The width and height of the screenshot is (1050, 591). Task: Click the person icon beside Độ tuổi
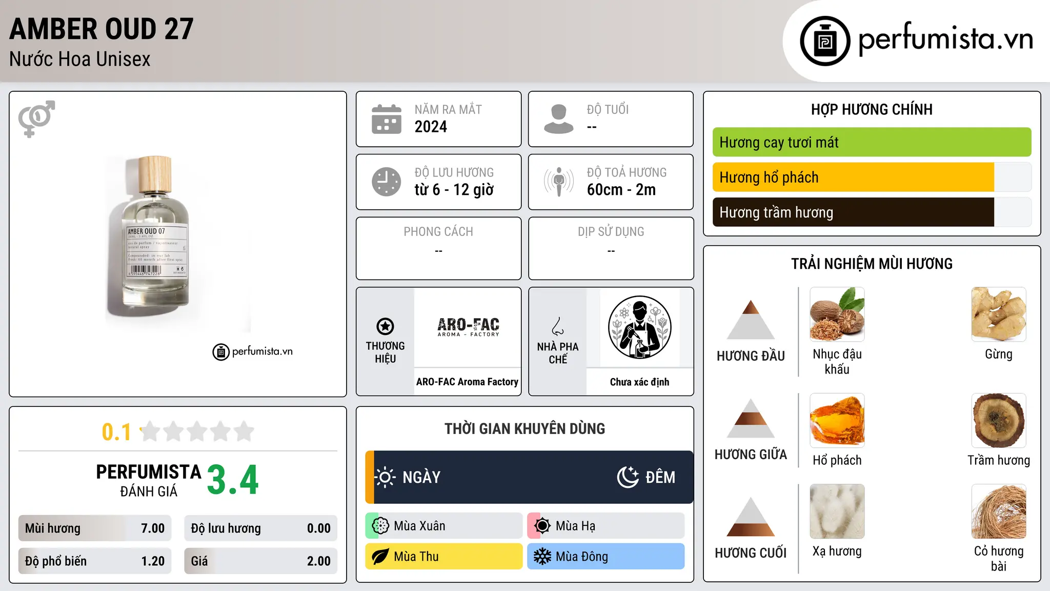tap(559, 119)
